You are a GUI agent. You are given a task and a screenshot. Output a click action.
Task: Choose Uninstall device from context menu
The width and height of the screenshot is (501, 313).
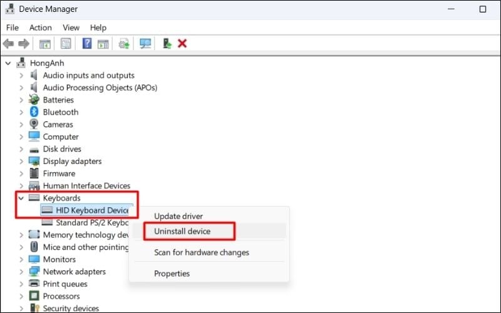[209, 231]
